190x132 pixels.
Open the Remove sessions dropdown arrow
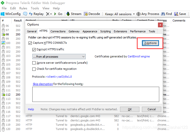click(51, 14)
